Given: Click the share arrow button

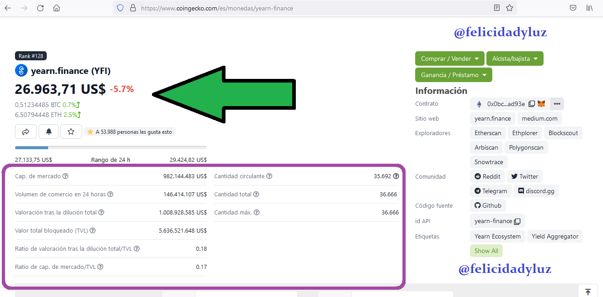Looking at the screenshot, I should [x=26, y=131].
